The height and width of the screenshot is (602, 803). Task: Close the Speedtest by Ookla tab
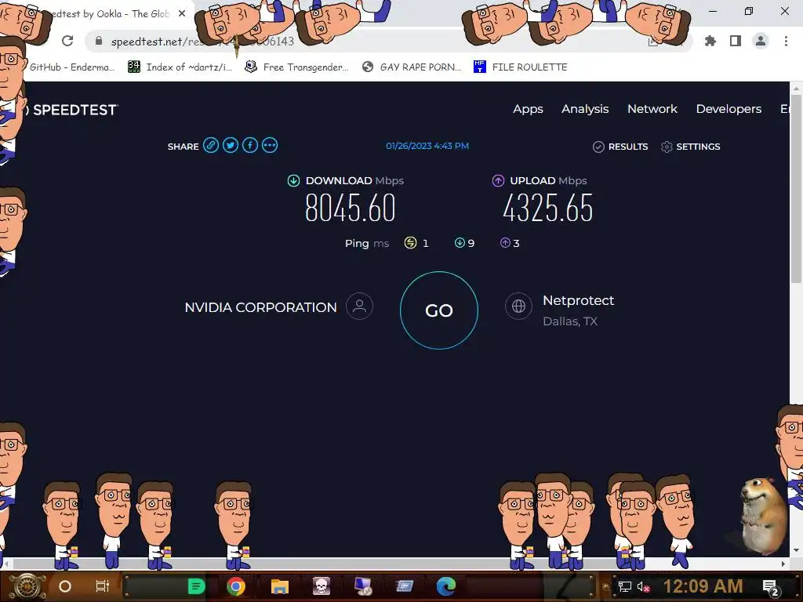pyautogui.click(x=182, y=14)
